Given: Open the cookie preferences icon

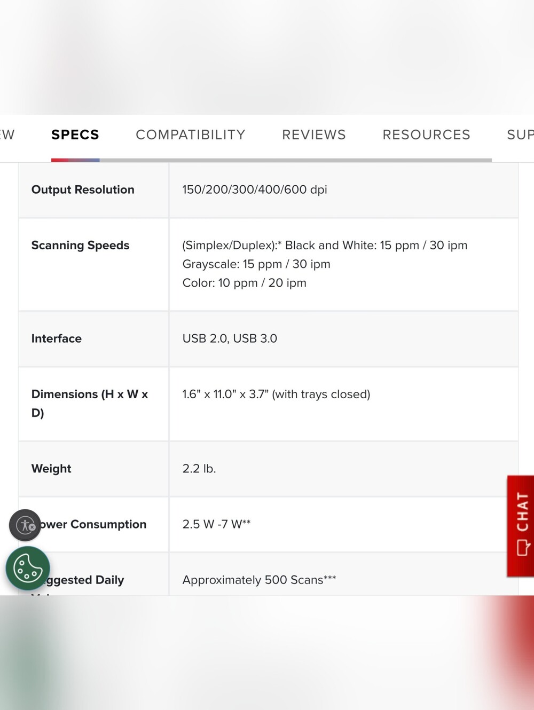Looking at the screenshot, I should 28,568.
